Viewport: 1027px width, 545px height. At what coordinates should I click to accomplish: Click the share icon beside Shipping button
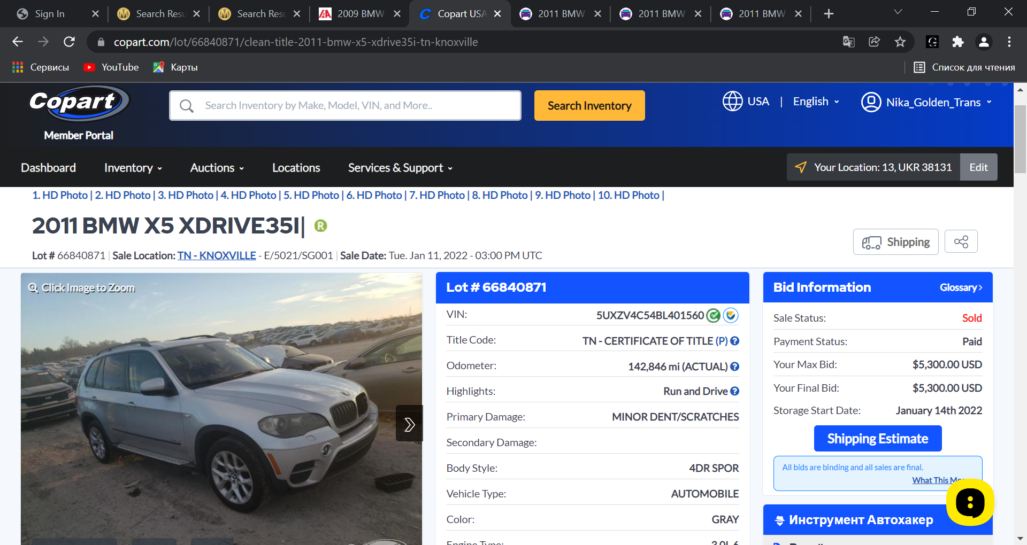tap(961, 242)
